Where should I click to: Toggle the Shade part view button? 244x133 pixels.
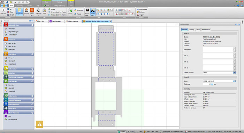[93, 12]
